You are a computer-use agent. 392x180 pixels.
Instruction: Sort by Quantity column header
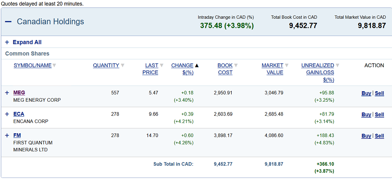106,65
